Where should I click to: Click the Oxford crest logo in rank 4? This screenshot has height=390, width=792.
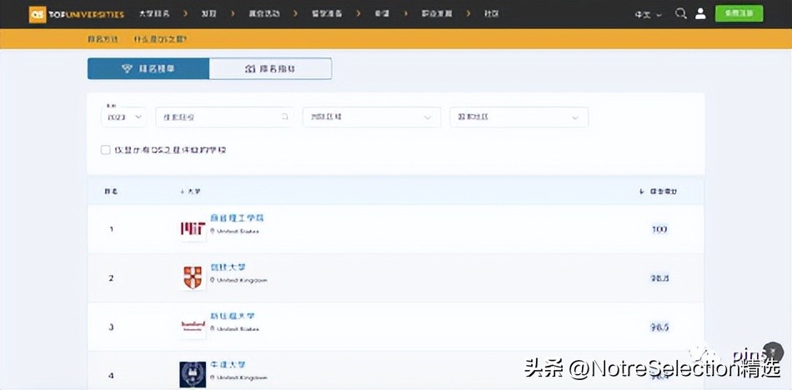tap(193, 374)
